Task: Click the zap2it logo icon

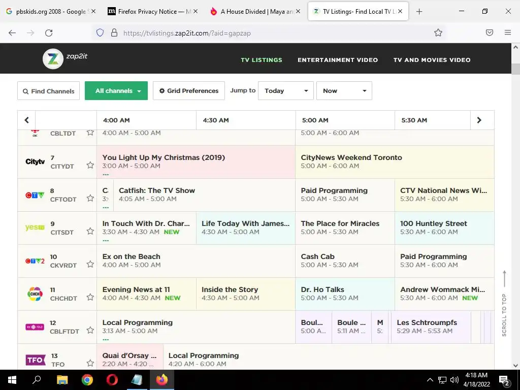Action: (x=53, y=59)
